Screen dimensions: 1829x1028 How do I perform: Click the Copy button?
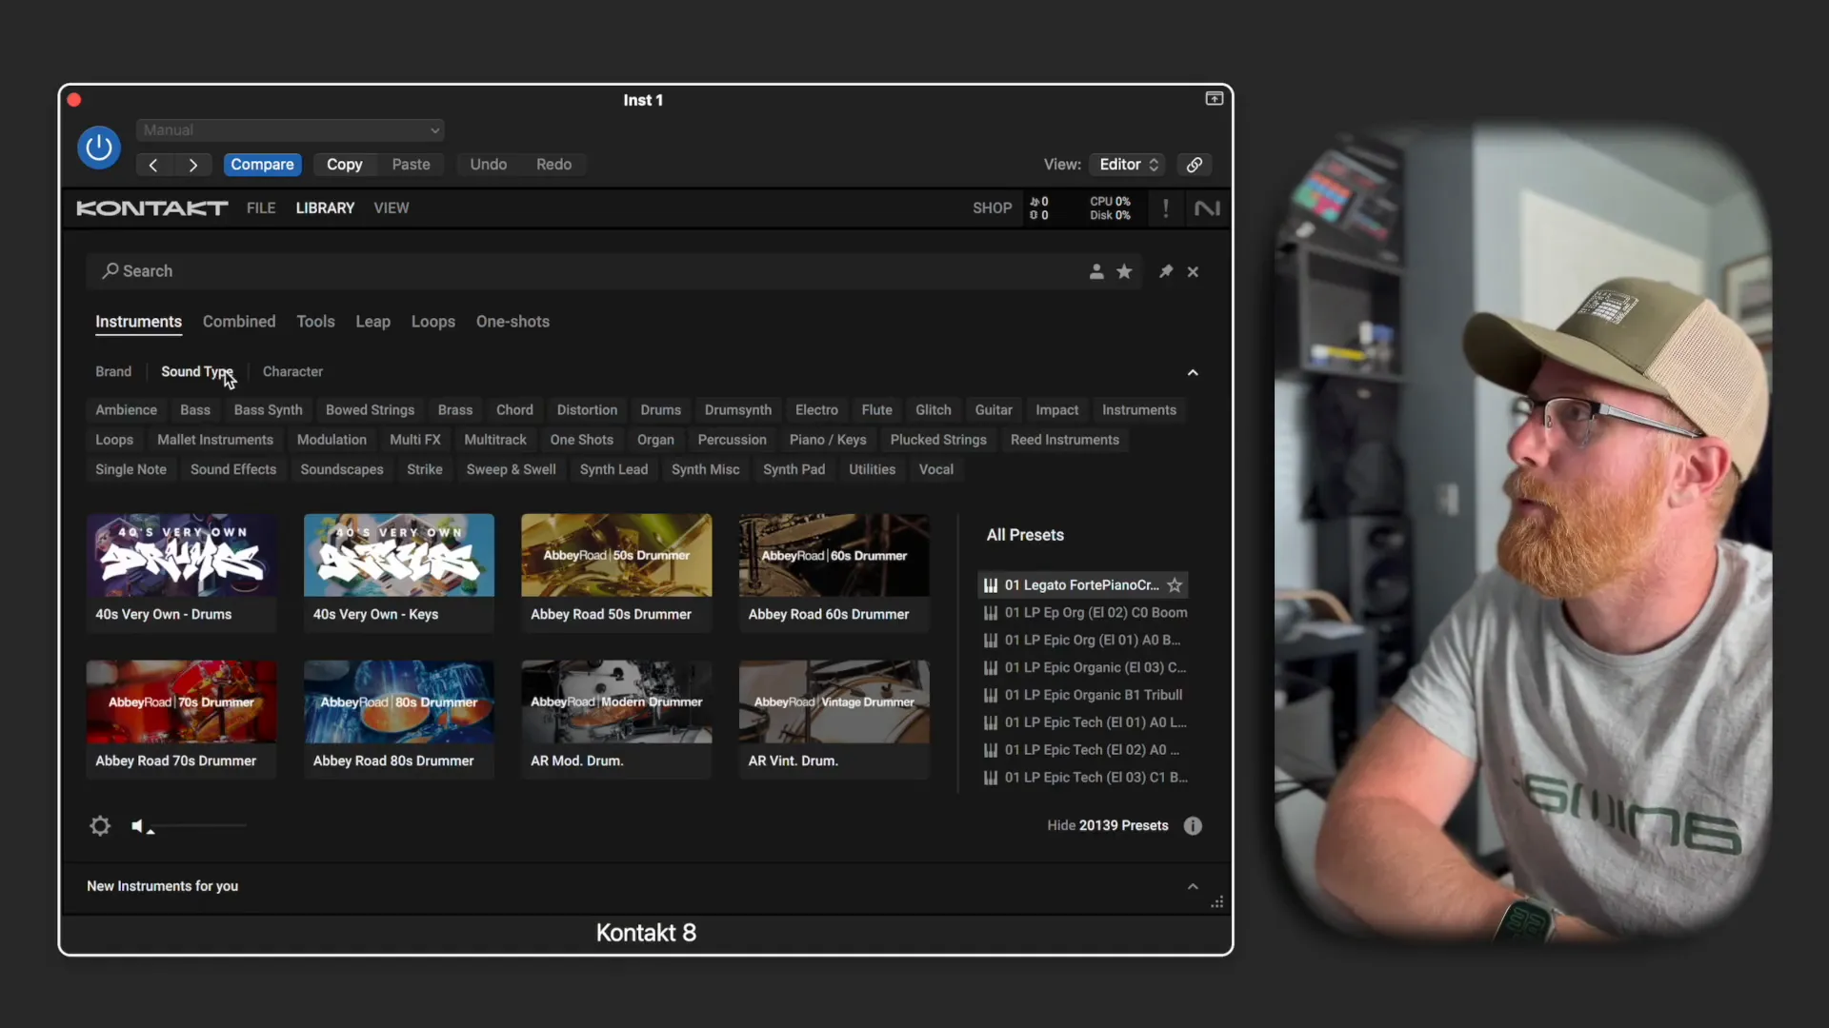pos(344,165)
